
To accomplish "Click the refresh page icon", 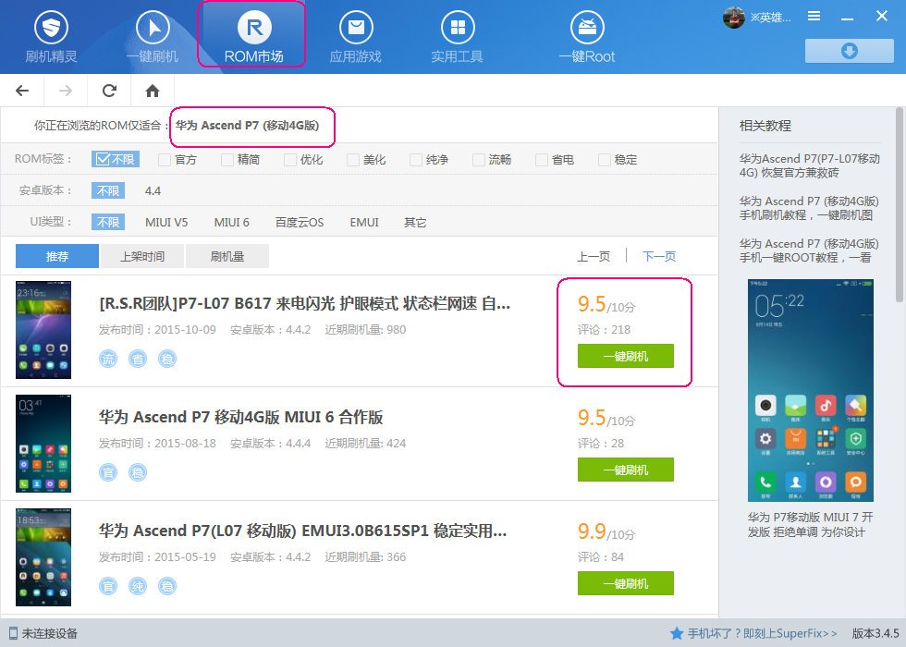I will (x=109, y=91).
